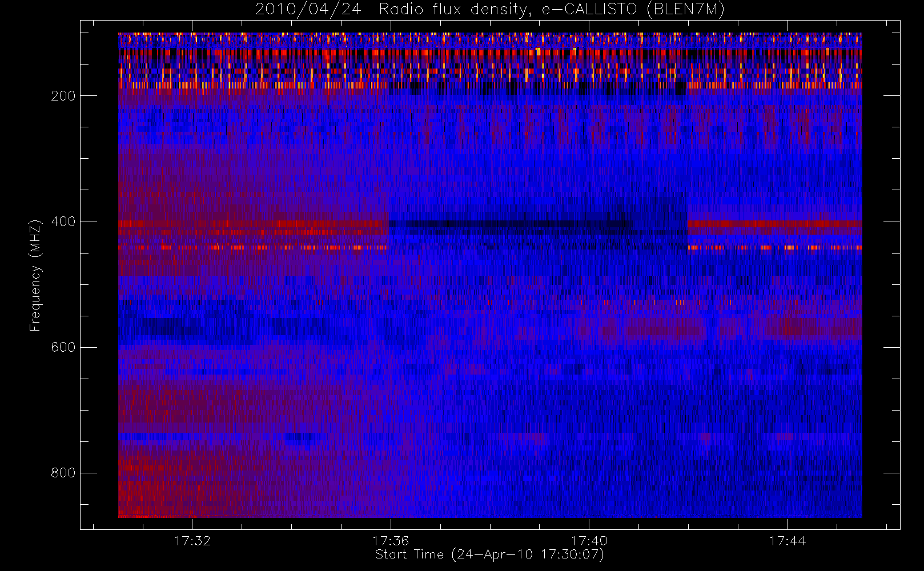Click the 17:36 time tick label
Image resolution: width=924 pixels, height=571 pixels.
pyautogui.click(x=391, y=541)
